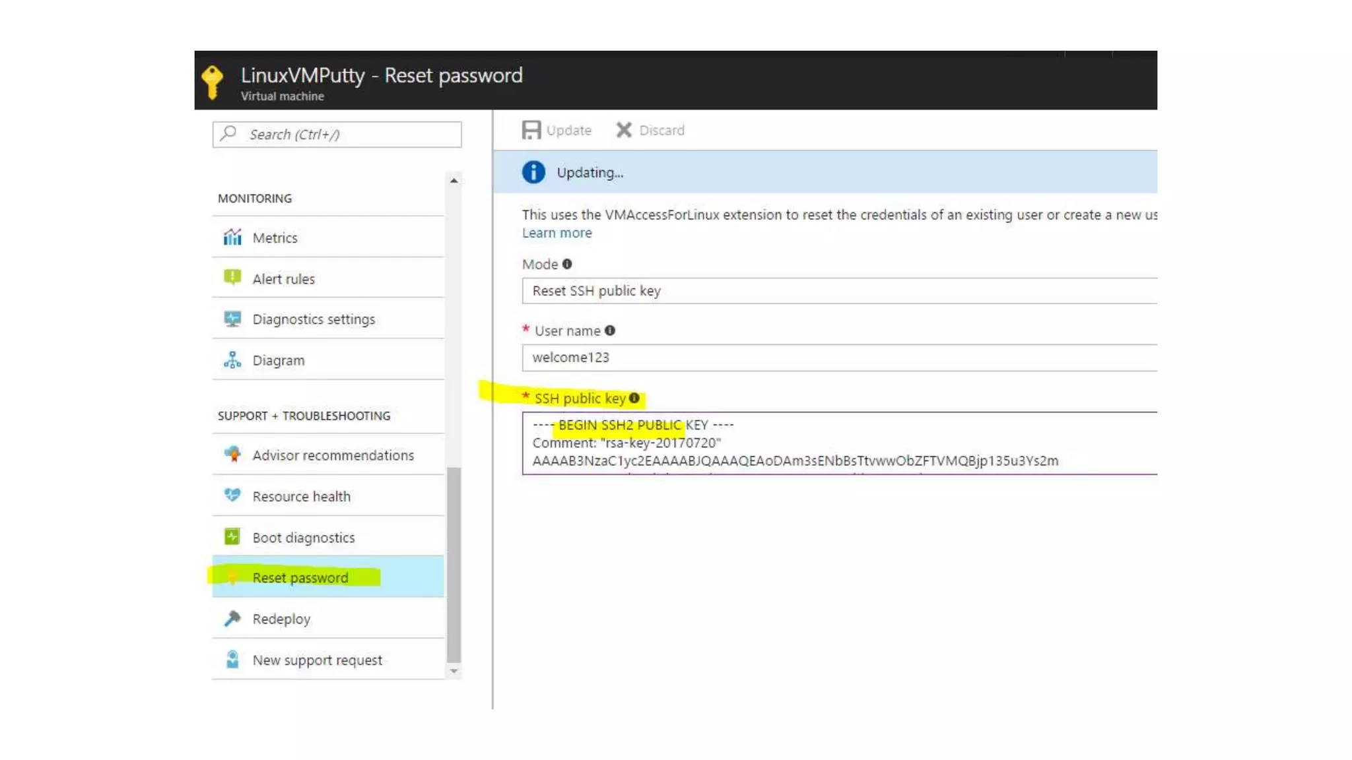Click the Update save button
The width and height of the screenshot is (1352, 760).
(557, 130)
